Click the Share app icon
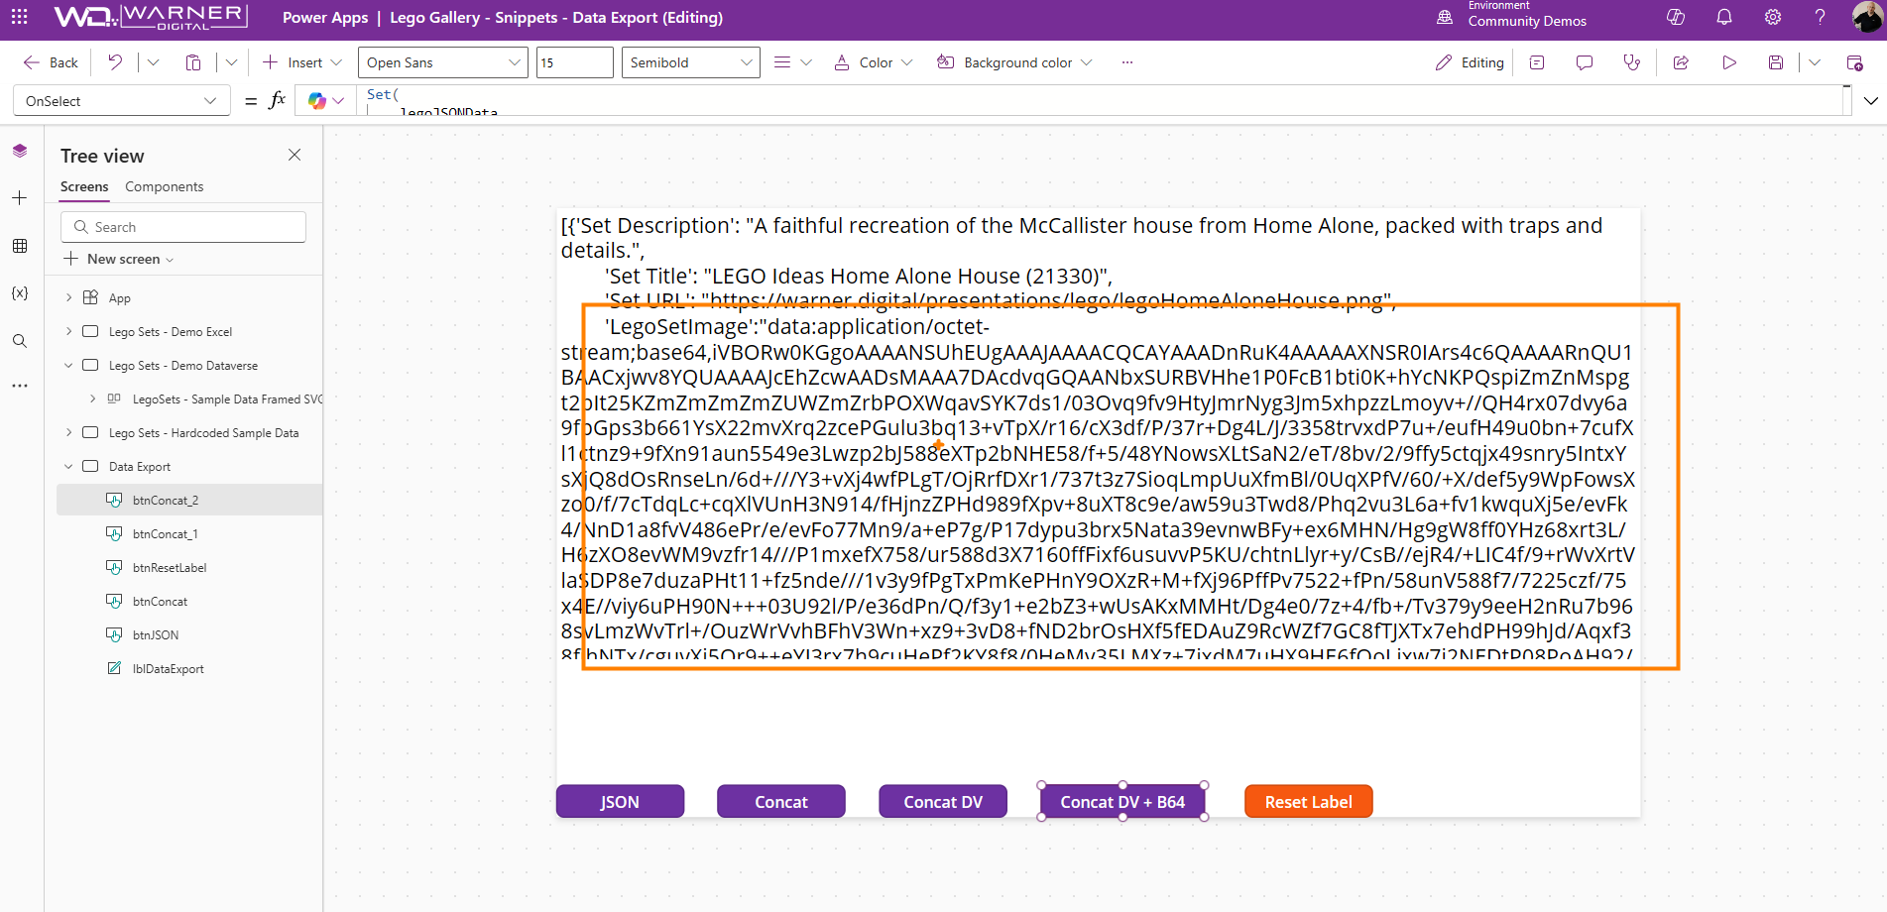 coord(1681,62)
